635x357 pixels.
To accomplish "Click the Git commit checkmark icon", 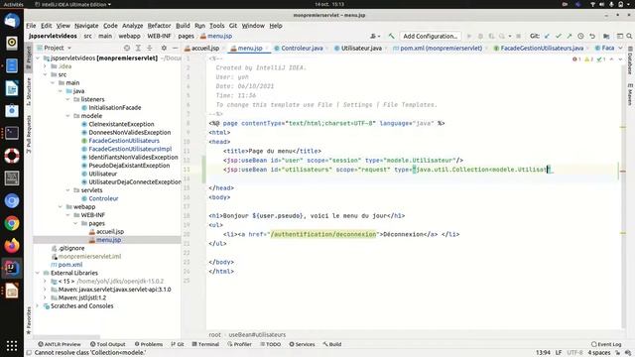I will pyautogui.click(x=559, y=36).
